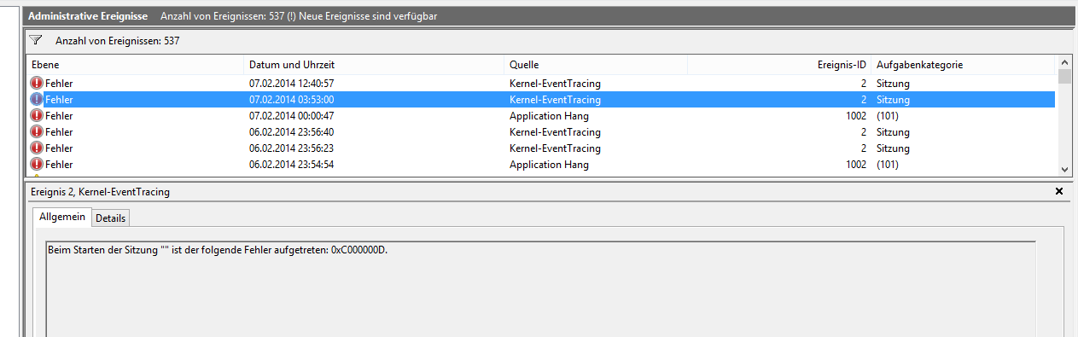1078x337 pixels.
Task: Sort by the Ebene column header
Action: tap(135, 65)
